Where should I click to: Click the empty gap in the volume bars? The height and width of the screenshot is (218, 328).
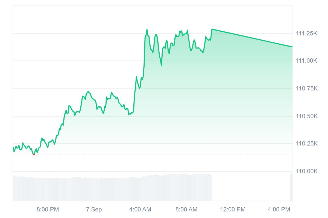(x=251, y=188)
